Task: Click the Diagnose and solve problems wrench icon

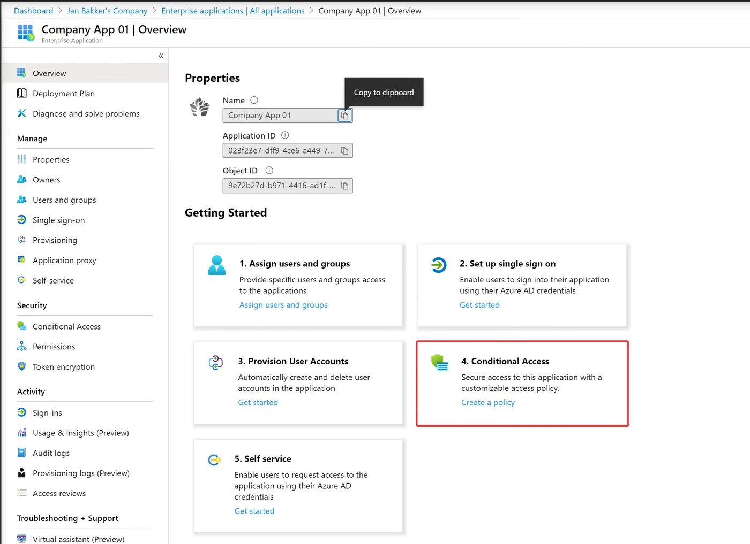Action: click(21, 113)
